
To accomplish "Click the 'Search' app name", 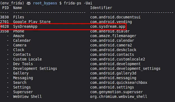I will click(x=20, y=83).
